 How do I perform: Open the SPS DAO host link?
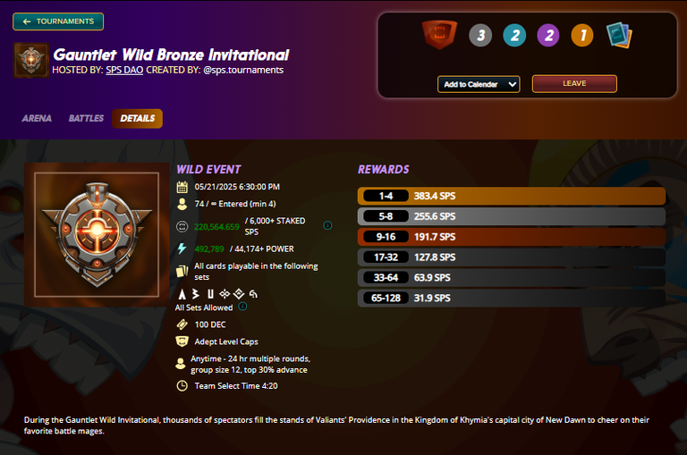(124, 70)
